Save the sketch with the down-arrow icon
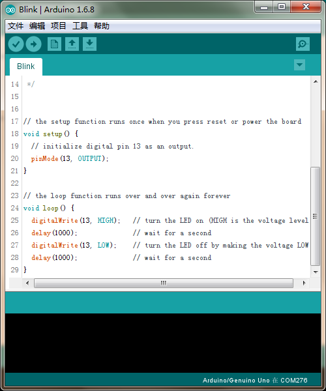 [89, 44]
